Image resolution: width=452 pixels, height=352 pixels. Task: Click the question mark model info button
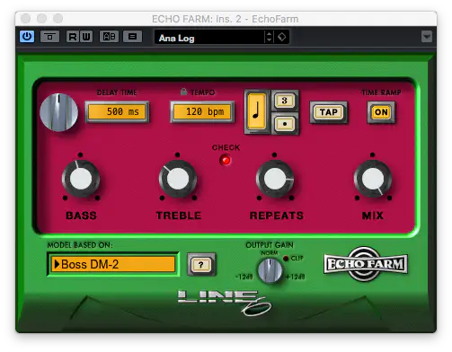click(x=201, y=265)
